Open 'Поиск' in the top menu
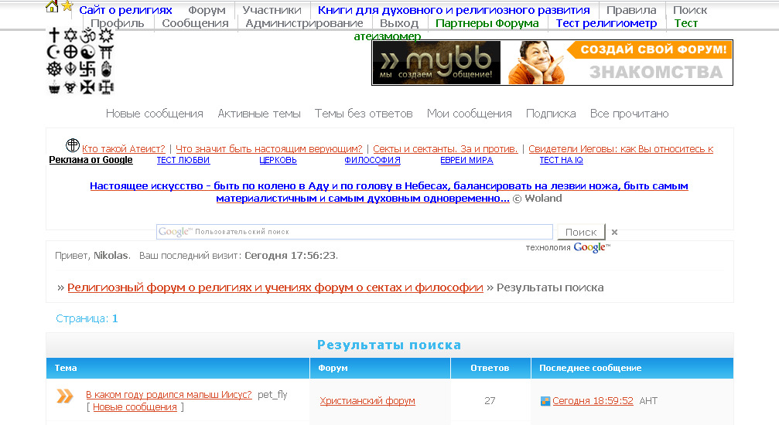The width and height of the screenshot is (779, 425). point(689,10)
